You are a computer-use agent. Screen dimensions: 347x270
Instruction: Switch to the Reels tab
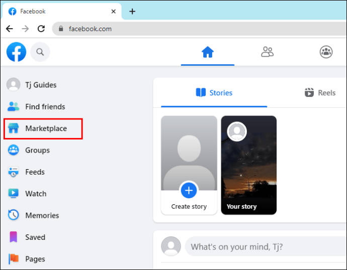pyautogui.click(x=320, y=93)
